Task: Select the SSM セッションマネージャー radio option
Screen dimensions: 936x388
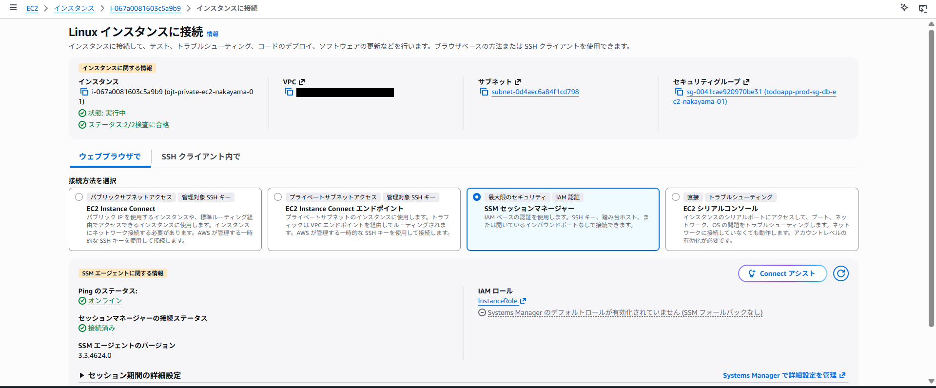Action: point(477,197)
